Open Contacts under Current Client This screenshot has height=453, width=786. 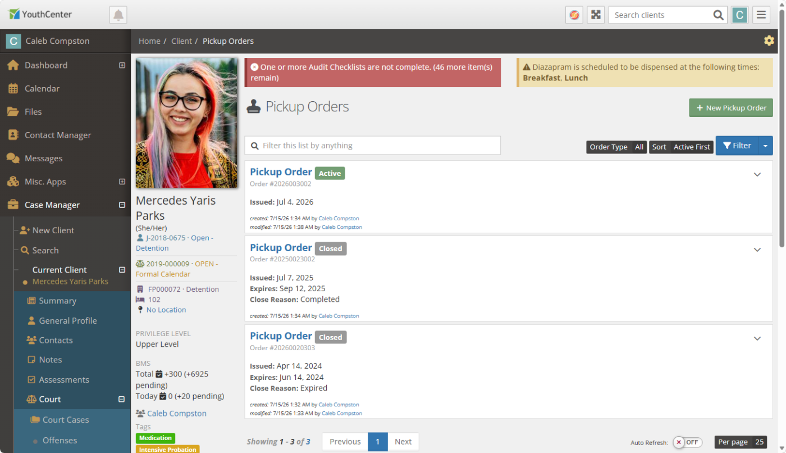coord(56,340)
